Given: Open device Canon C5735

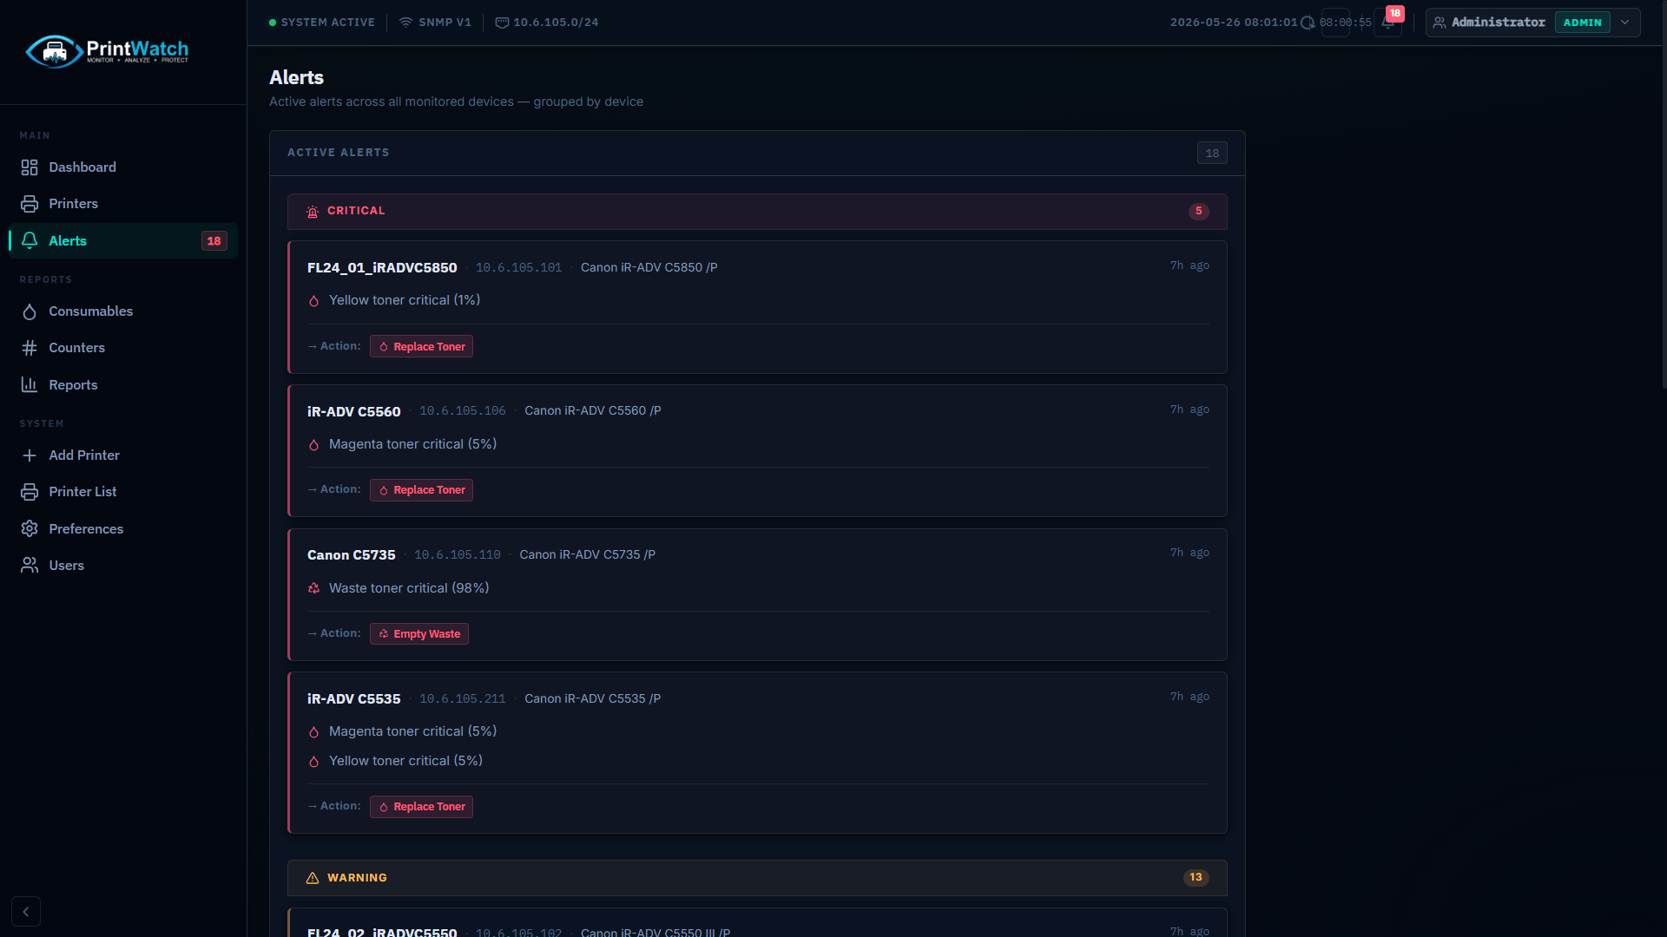Looking at the screenshot, I should tap(352, 554).
